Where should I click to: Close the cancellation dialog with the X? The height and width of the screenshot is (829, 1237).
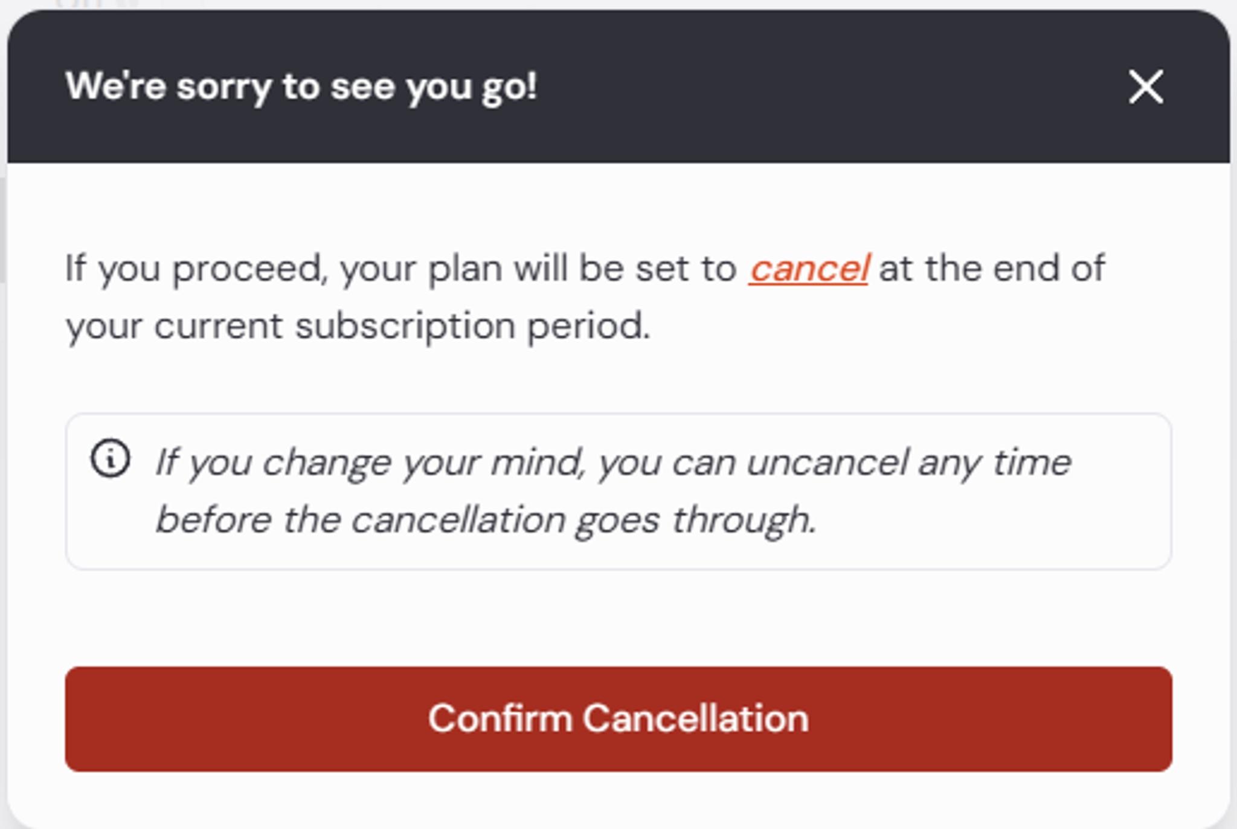[1146, 87]
